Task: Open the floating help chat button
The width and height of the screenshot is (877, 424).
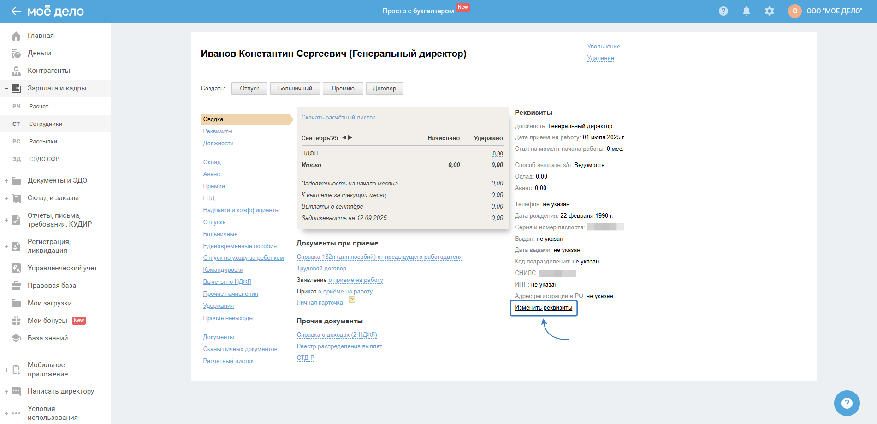Action: click(x=847, y=403)
